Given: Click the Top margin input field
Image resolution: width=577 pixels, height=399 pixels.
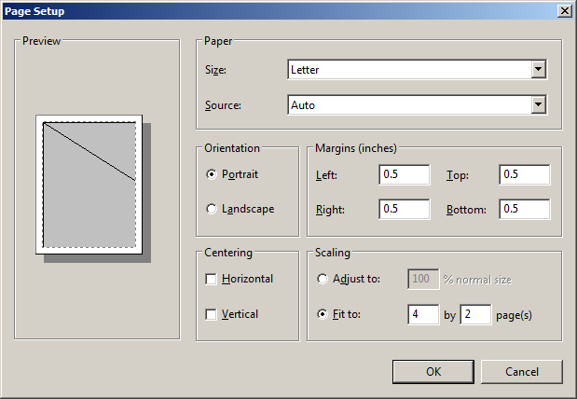Looking at the screenshot, I should (525, 174).
